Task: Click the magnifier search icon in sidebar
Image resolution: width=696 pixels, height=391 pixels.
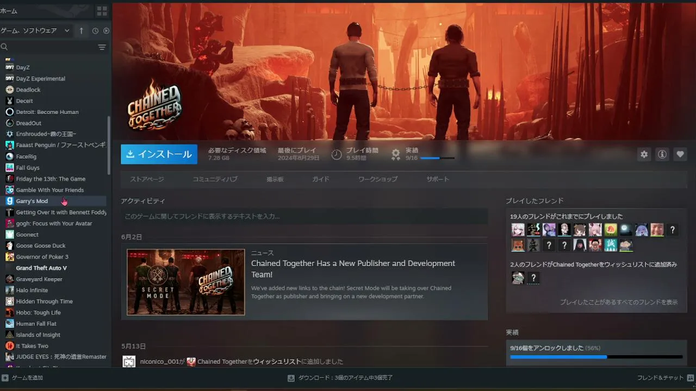Action: pyautogui.click(x=4, y=47)
